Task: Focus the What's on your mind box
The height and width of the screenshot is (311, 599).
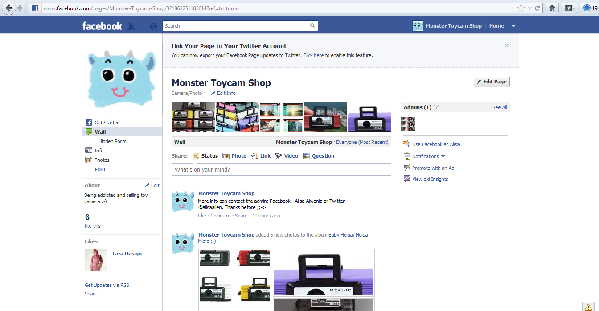Action: coord(281,169)
